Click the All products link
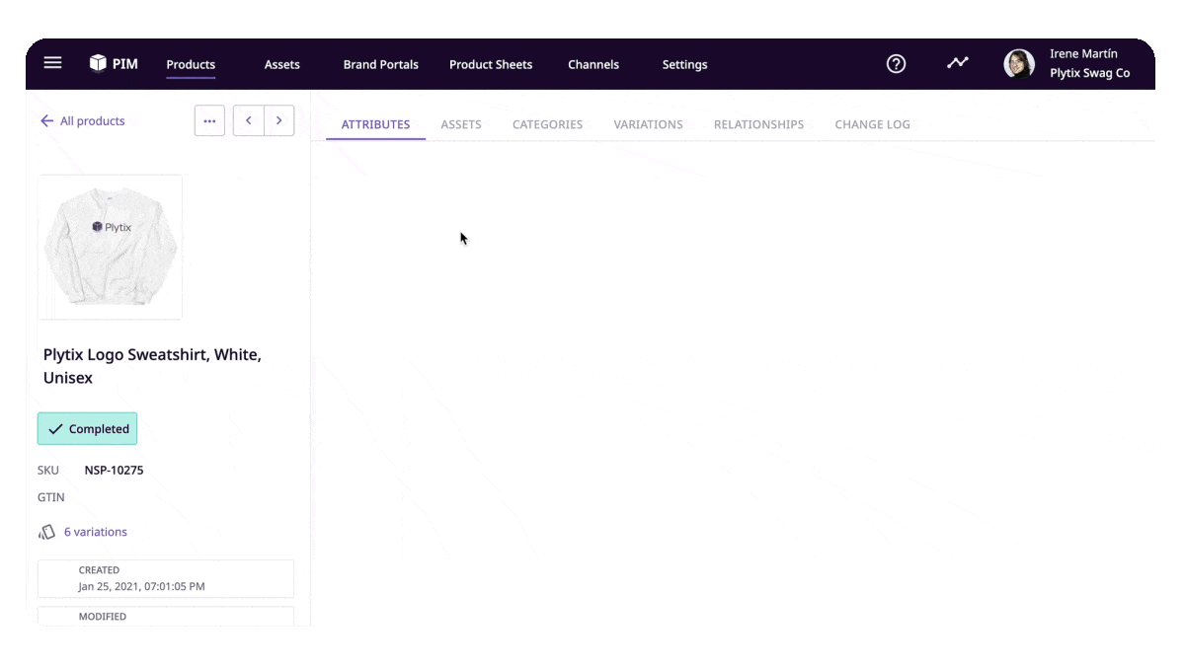Image resolution: width=1185 pixels, height=666 pixels. (x=93, y=120)
